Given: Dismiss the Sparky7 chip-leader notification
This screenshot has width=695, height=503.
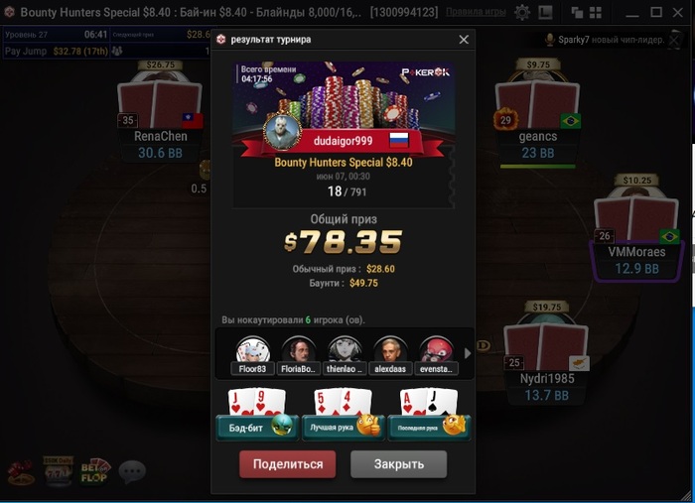Looking at the screenshot, I should (x=674, y=40).
